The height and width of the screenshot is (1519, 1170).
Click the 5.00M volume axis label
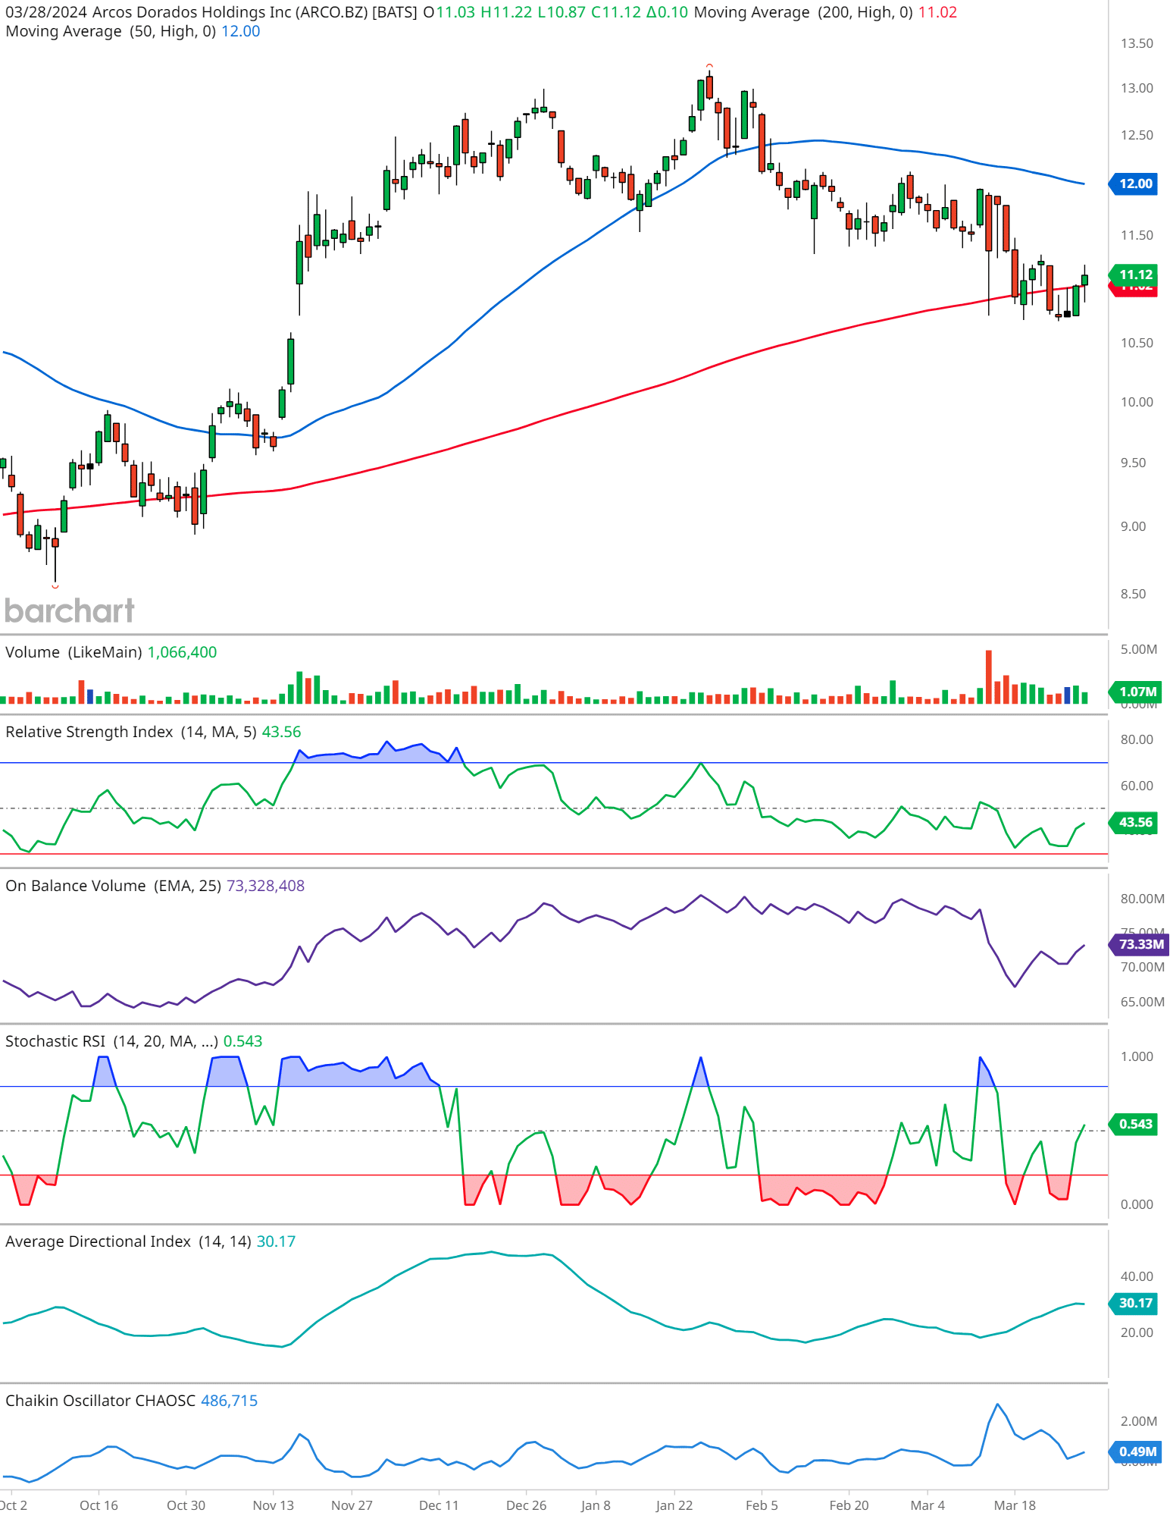1138,649
